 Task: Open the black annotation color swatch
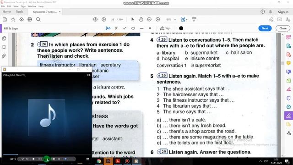pyautogui.click(x=181, y=28)
